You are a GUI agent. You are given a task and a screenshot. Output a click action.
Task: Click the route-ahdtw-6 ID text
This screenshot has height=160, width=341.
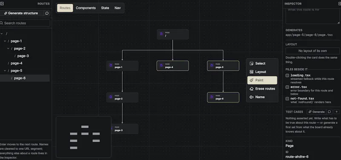click(x=297, y=157)
